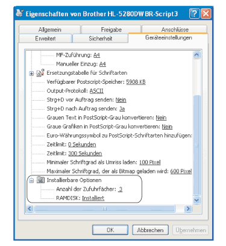Switch to the Freigabe tab
The width and height of the screenshot is (226, 246).
(x=111, y=30)
